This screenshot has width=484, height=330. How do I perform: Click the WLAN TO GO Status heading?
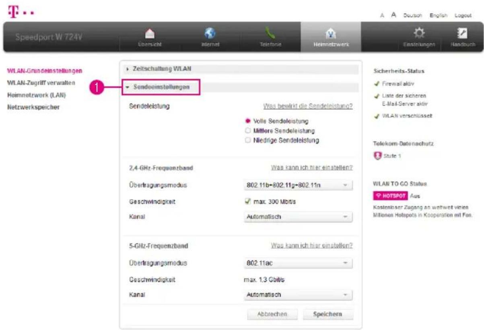click(x=400, y=184)
